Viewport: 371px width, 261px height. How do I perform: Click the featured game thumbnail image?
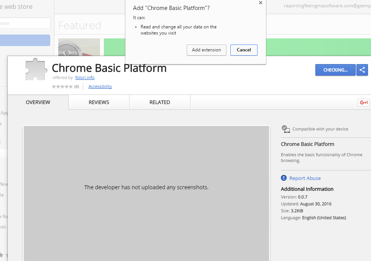[x=79, y=47]
